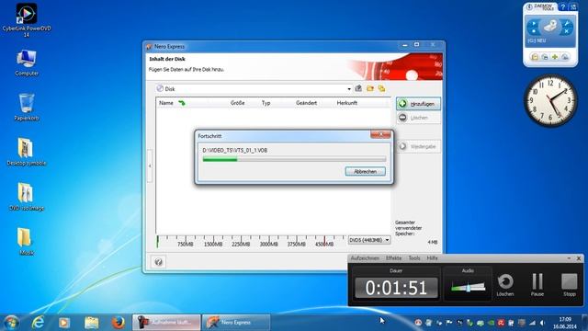Open the Musik folder on desktop
Screen dimensions: 588x331
point(26,241)
